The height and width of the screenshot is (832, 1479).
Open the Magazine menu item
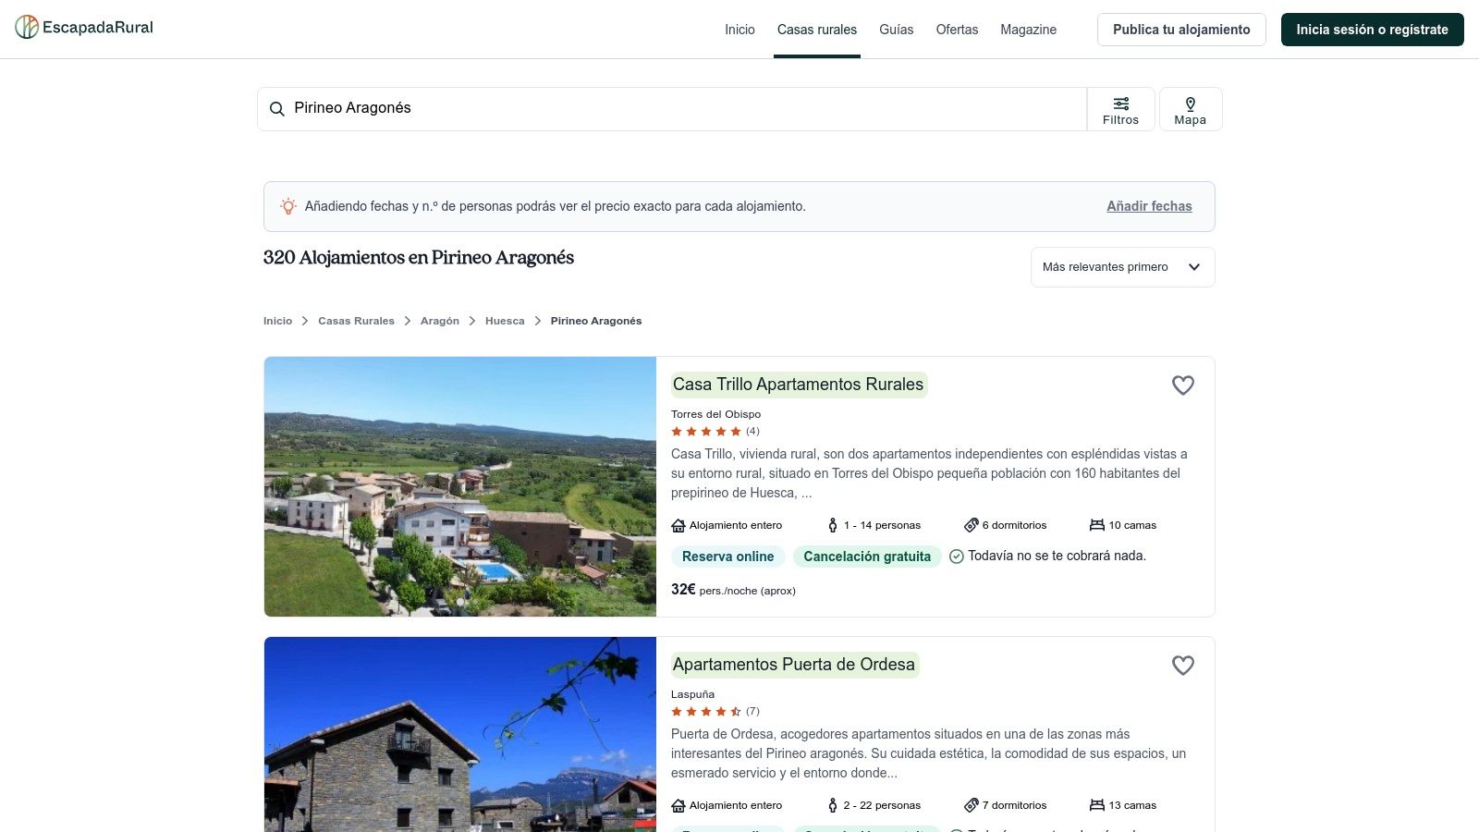point(1027,29)
